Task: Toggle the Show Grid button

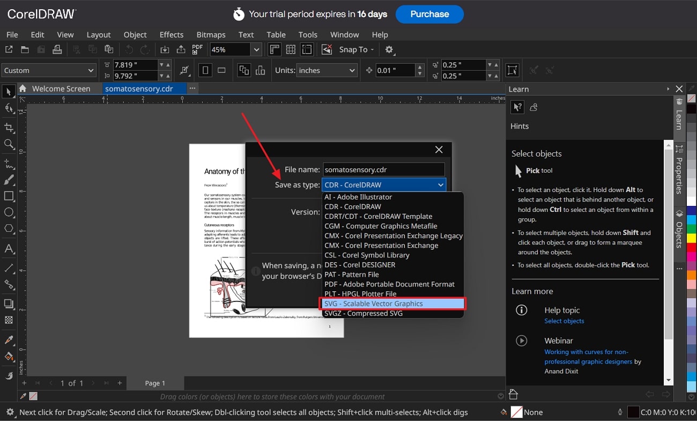Action: (x=291, y=49)
